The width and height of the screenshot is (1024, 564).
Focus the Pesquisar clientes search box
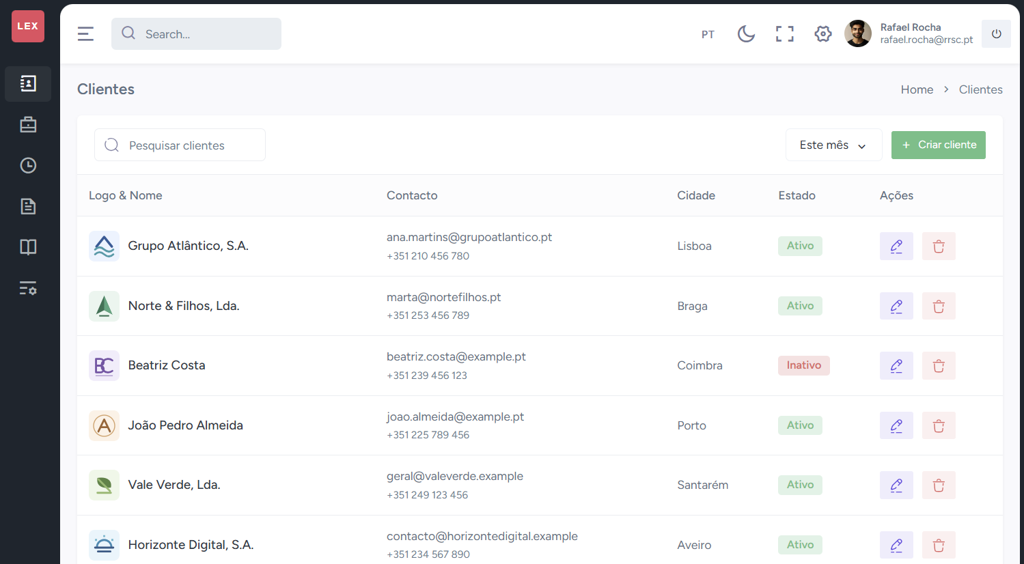click(180, 145)
